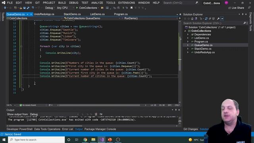The image size is (254, 143).
Task: Click the Save file icon in toolbar
Action: (24, 8)
